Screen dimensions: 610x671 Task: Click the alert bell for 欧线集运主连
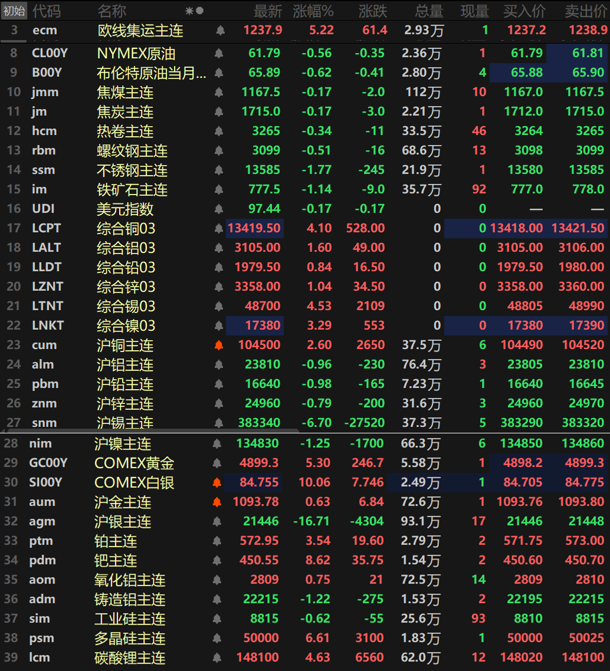[x=220, y=30]
